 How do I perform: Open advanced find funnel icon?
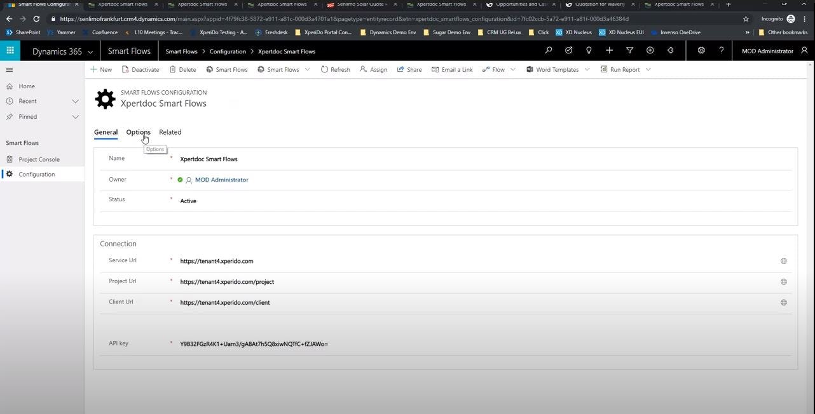pos(629,51)
